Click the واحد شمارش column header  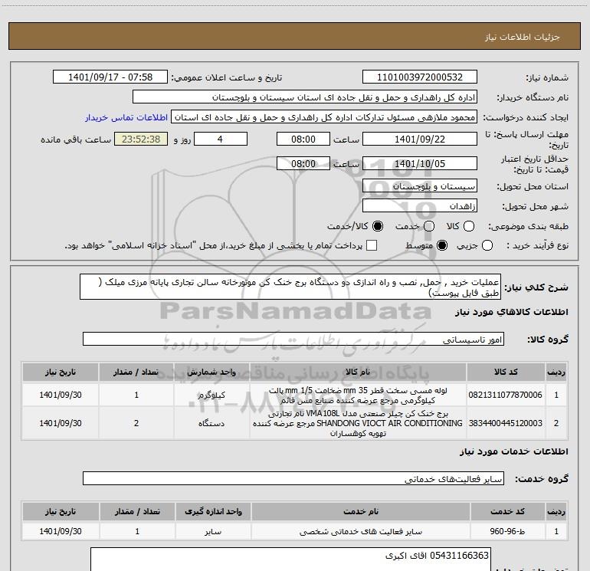(x=211, y=372)
